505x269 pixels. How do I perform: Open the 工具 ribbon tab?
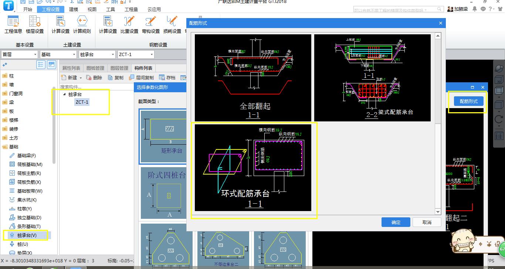(111, 10)
